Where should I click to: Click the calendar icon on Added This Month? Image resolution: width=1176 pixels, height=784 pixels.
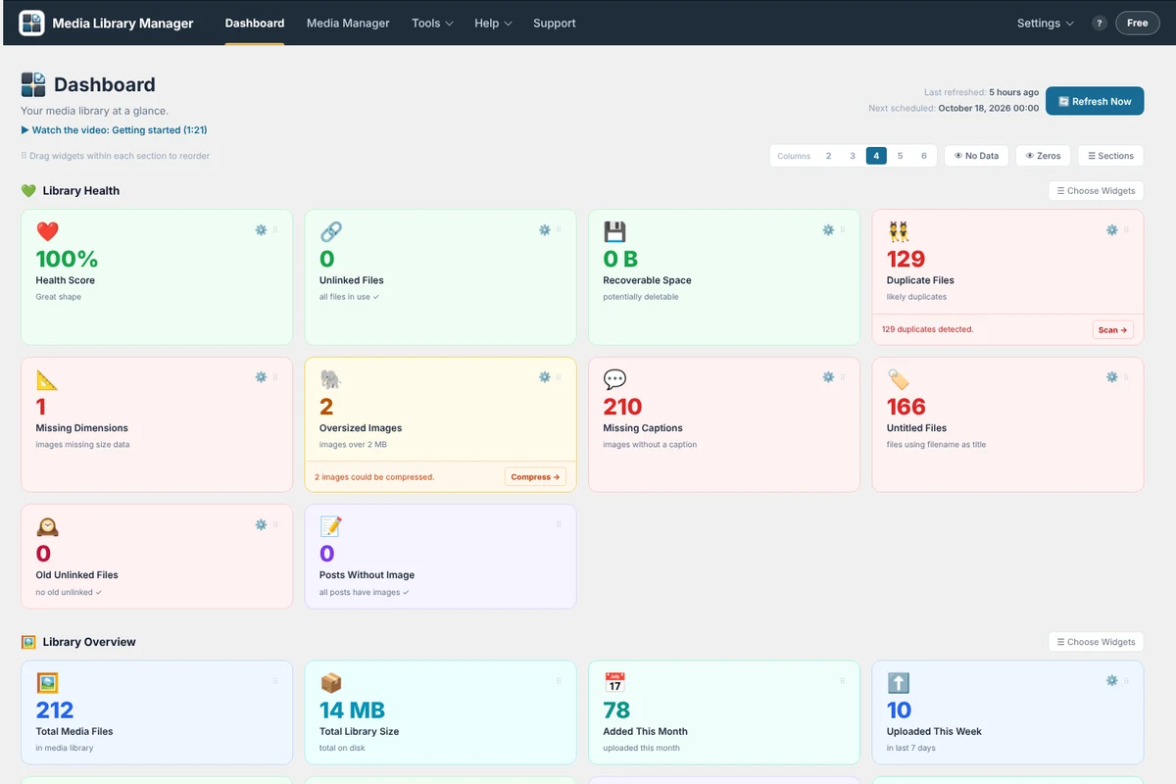[614, 682]
